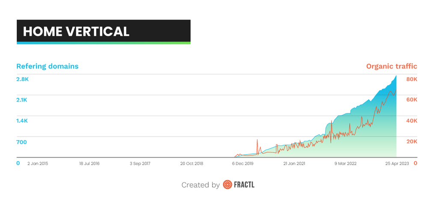Click the 20 Oct 2018 date marker
The width and height of the screenshot is (438, 200).
[192, 163]
